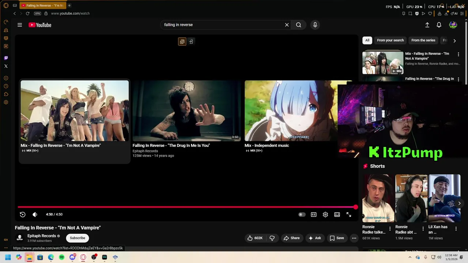The image size is (468, 263).
Task: Open X (Twitter) in Opera sidebar
Action: [x=6, y=66]
